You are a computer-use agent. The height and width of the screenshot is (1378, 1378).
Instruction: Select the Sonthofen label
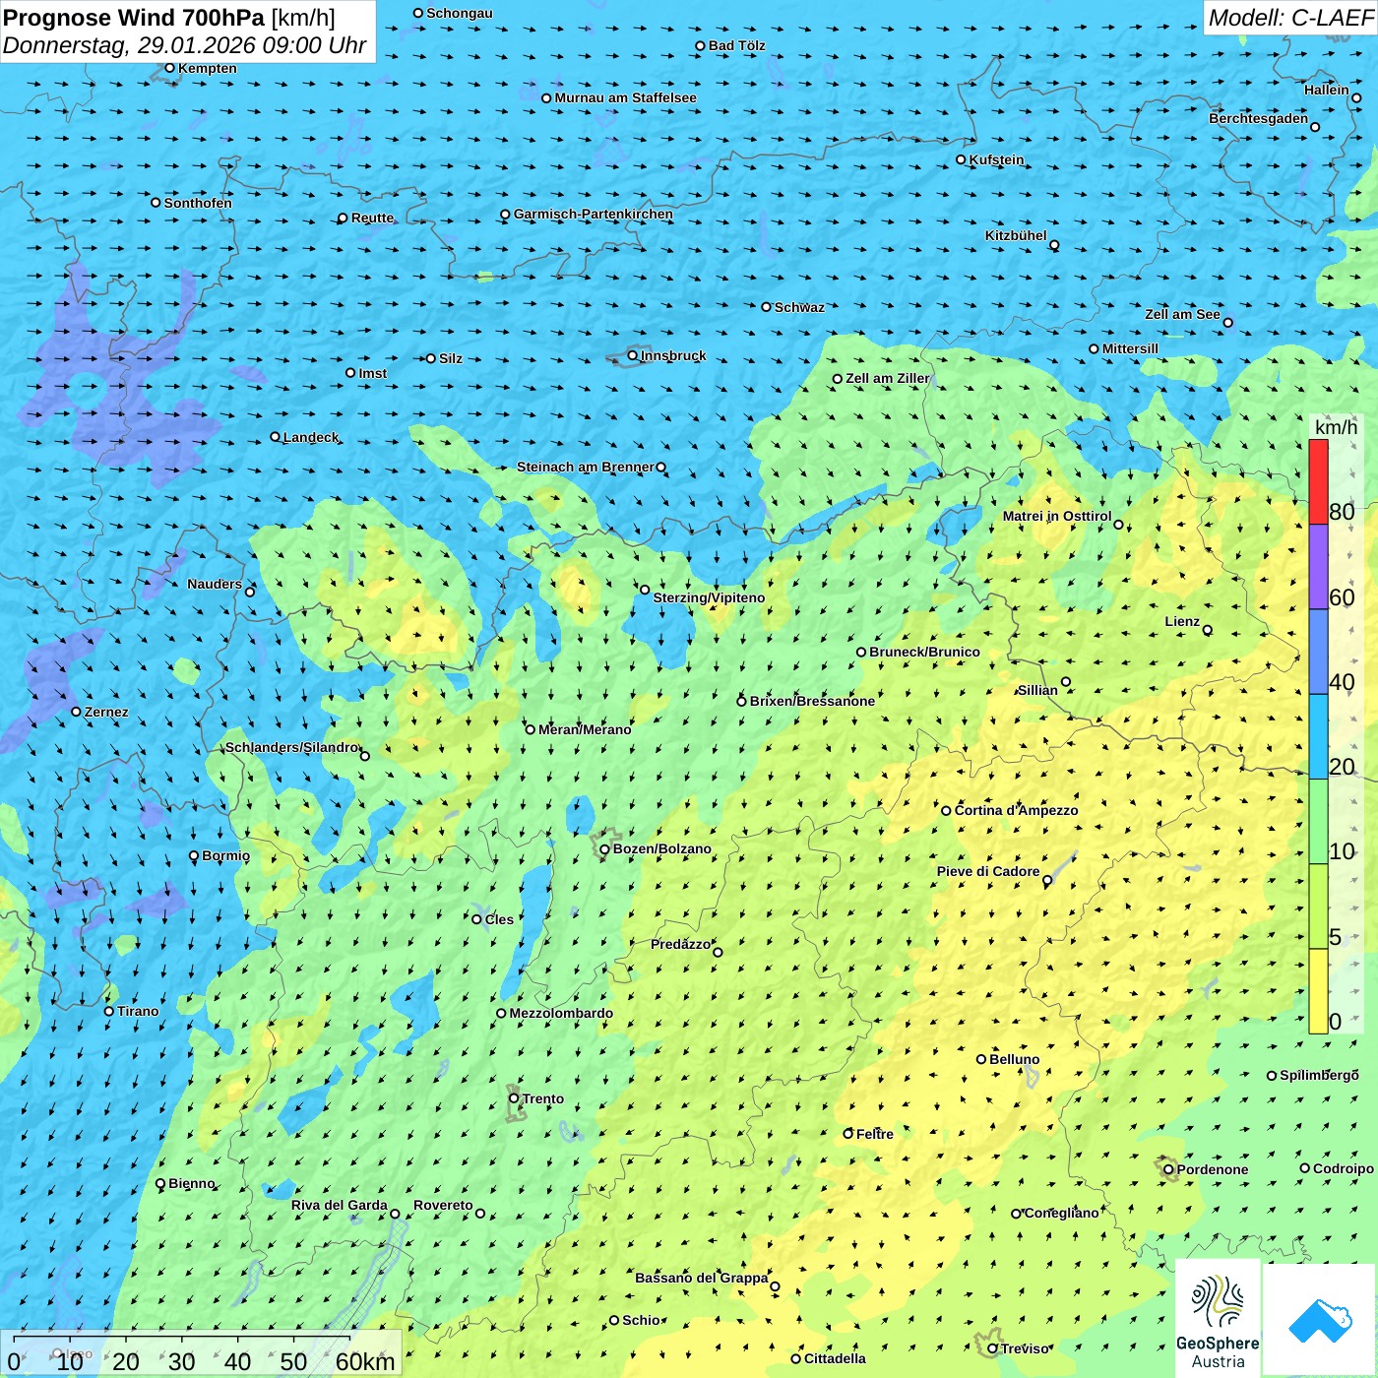pos(198,203)
